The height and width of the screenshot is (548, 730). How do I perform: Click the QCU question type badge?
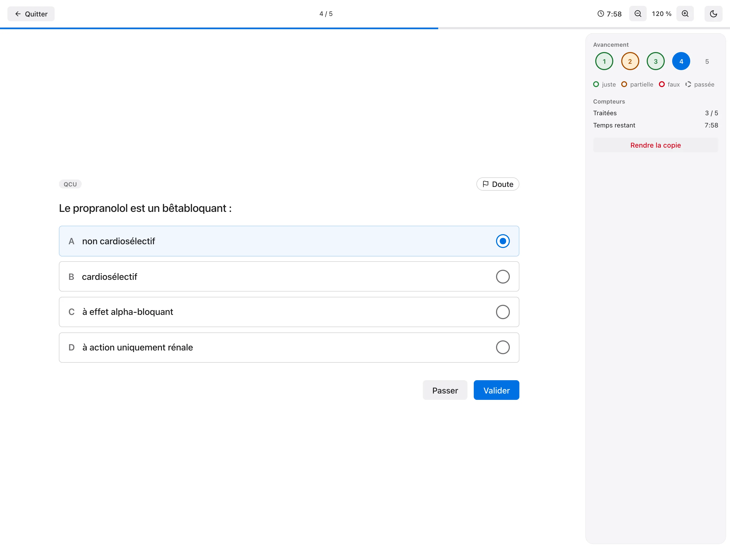point(70,184)
